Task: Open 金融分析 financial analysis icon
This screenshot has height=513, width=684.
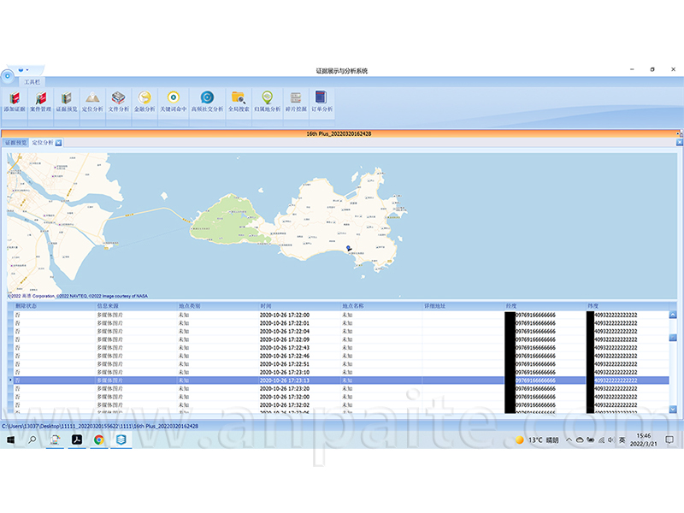Action: [145, 101]
